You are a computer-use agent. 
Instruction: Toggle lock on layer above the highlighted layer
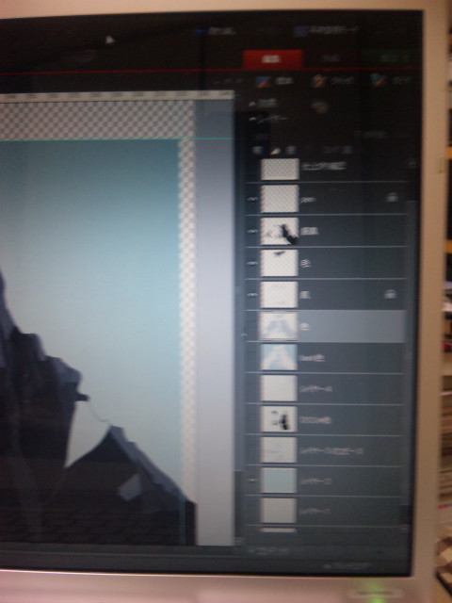click(390, 294)
